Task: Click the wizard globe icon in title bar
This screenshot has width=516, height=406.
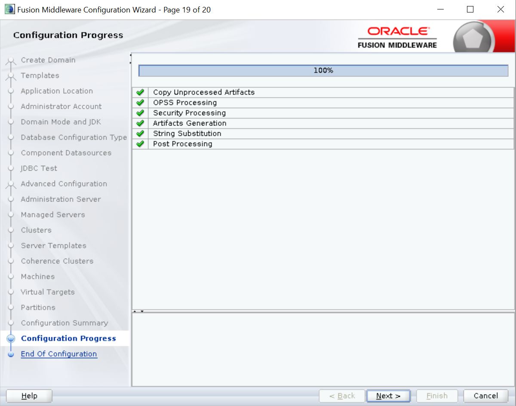Action: coord(9,9)
